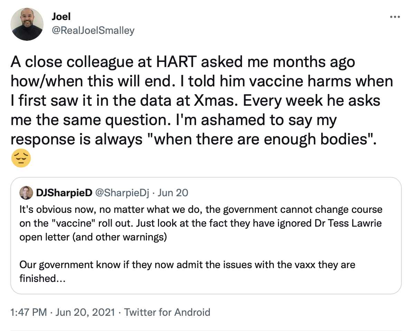Click the pensive face emoji
The height and width of the screenshot is (331, 410).
click(21, 159)
